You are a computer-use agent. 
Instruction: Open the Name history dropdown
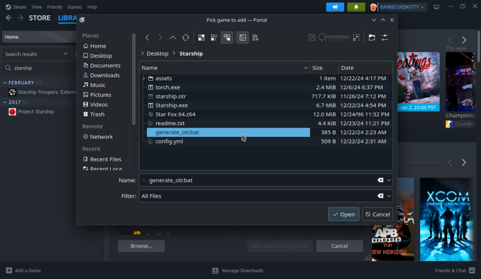coord(389,181)
